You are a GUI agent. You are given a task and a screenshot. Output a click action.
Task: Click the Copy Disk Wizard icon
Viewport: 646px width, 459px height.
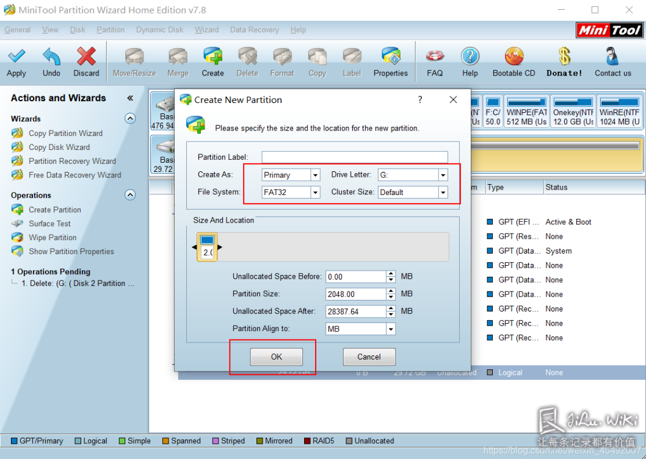pos(17,147)
